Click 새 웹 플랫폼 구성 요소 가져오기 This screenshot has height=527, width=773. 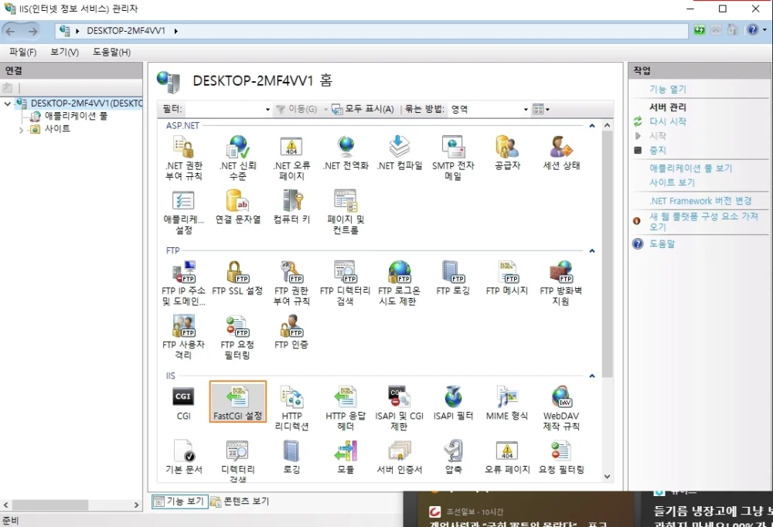click(x=703, y=221)
